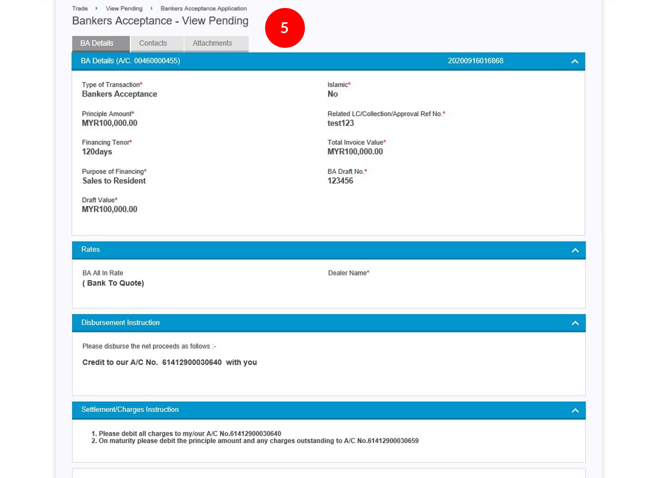Click the Principle Amount value MYR100,000.00

tap(110, 123)
